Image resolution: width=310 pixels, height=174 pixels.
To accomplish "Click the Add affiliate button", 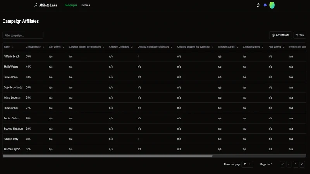I will [280, 35].
